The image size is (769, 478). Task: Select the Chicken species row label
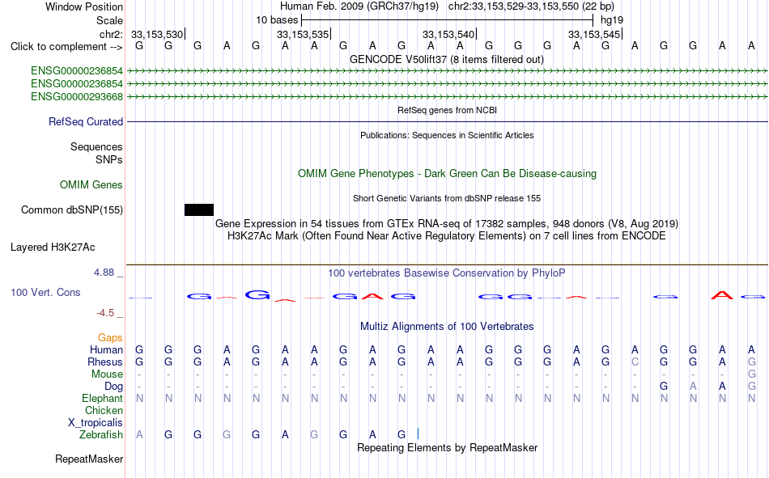(104, 410)
